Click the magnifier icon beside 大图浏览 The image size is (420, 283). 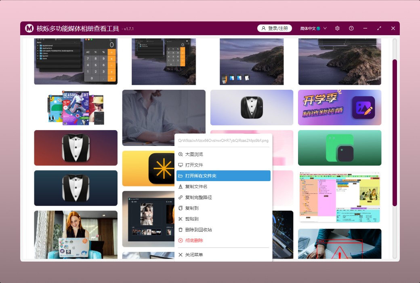point(181,154)
